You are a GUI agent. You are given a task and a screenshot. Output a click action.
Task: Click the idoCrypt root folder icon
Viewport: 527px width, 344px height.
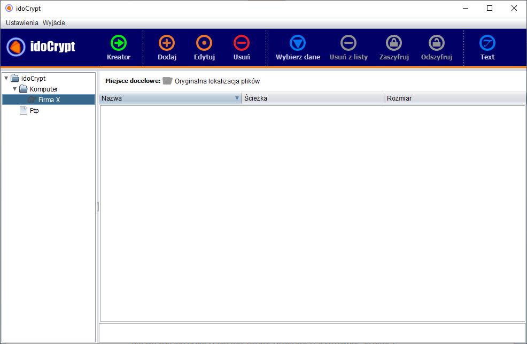(15, 78)
